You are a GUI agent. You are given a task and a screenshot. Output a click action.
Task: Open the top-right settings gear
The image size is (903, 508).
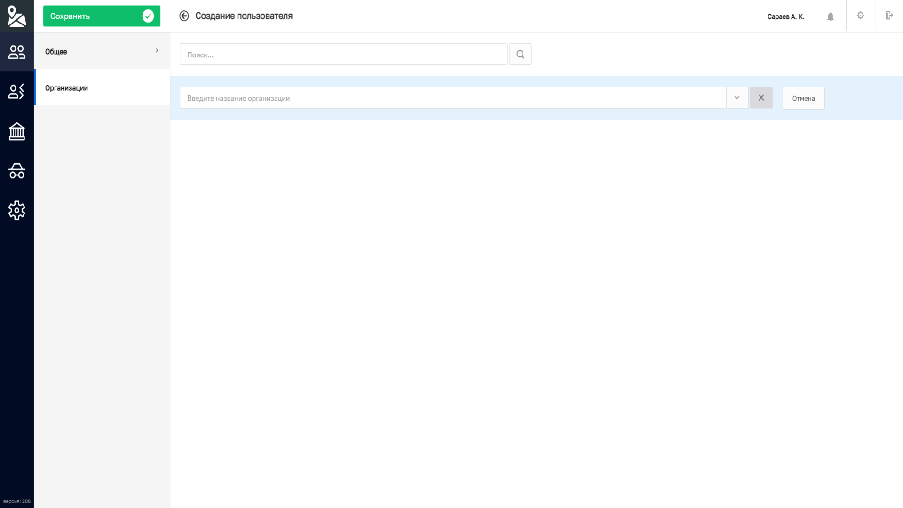(x=860, y=16)
